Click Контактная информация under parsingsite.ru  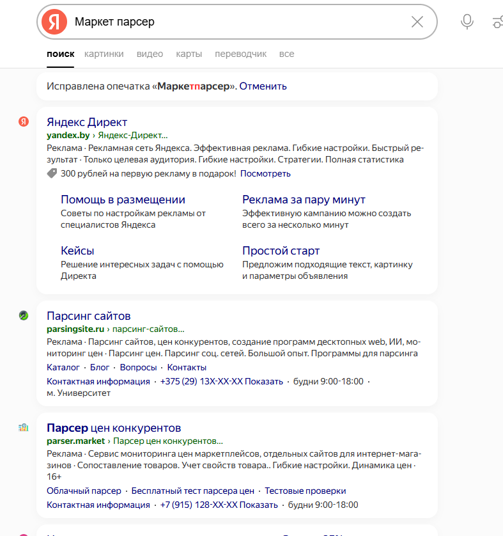(98, 381)
